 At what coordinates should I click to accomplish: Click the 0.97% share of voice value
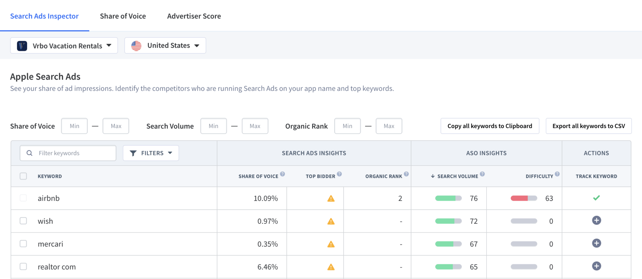pos(267,221)
